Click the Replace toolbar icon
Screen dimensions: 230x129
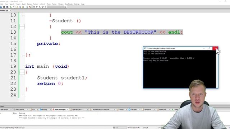click(30, 7)
